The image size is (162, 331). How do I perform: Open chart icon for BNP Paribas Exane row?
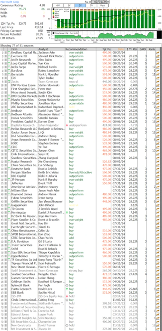click(x=158, y=85)
